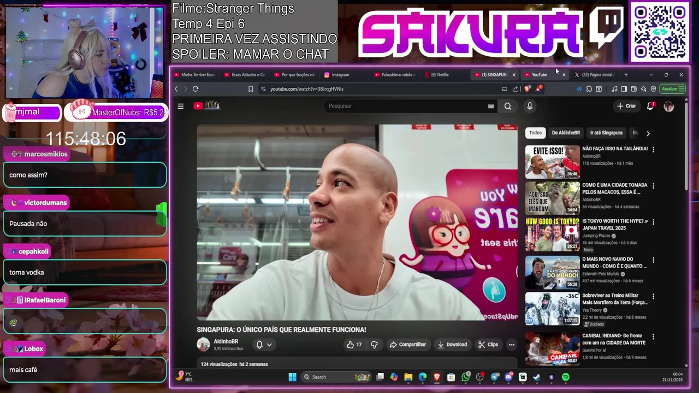This screenshot has height=393, width=699.
Task: Open options for NÃO FAÇA ISSO NA TAILÂNDIA video
Action: [x=653, y=150]
